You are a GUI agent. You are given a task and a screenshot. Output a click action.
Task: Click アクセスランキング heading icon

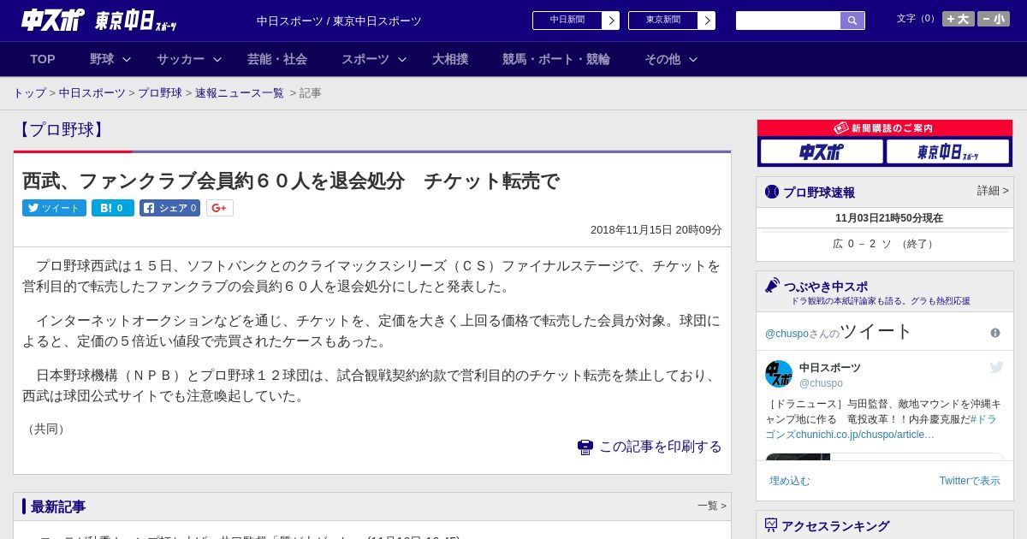(x=771, y=525)
